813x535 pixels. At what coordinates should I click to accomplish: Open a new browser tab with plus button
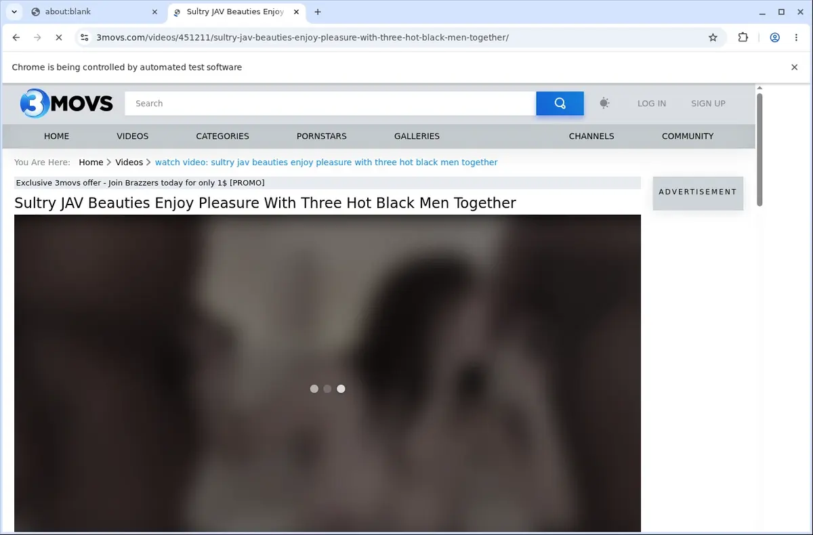(318, 12)
